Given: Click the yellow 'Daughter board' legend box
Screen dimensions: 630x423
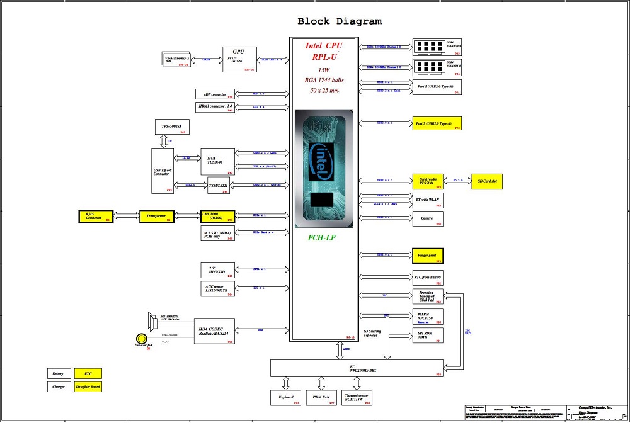Looking at the screenshot, I should 88,387.
